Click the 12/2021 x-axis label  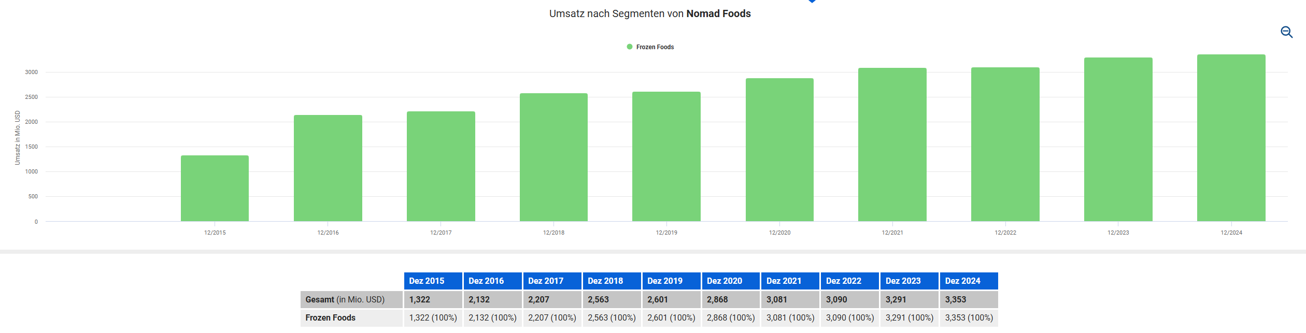click(892, 233)
